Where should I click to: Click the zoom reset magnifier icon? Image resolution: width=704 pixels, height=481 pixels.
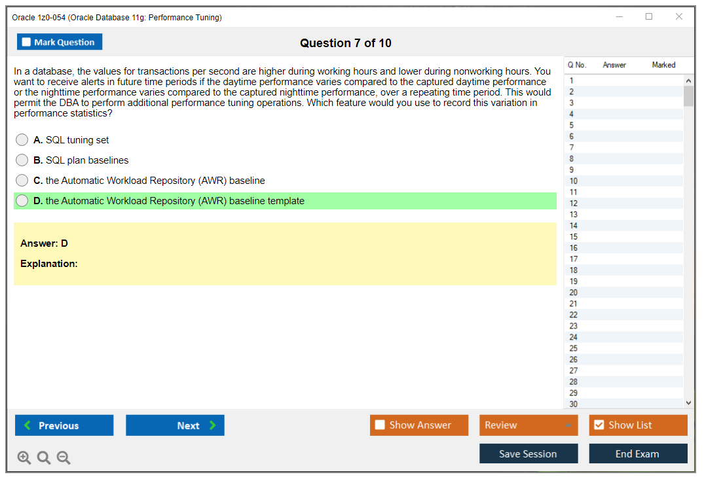pyautogui.click(x=44, y=458)
